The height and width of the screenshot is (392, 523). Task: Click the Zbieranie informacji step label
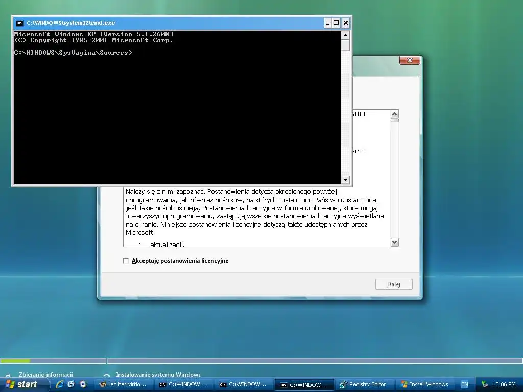click(45, 374)
